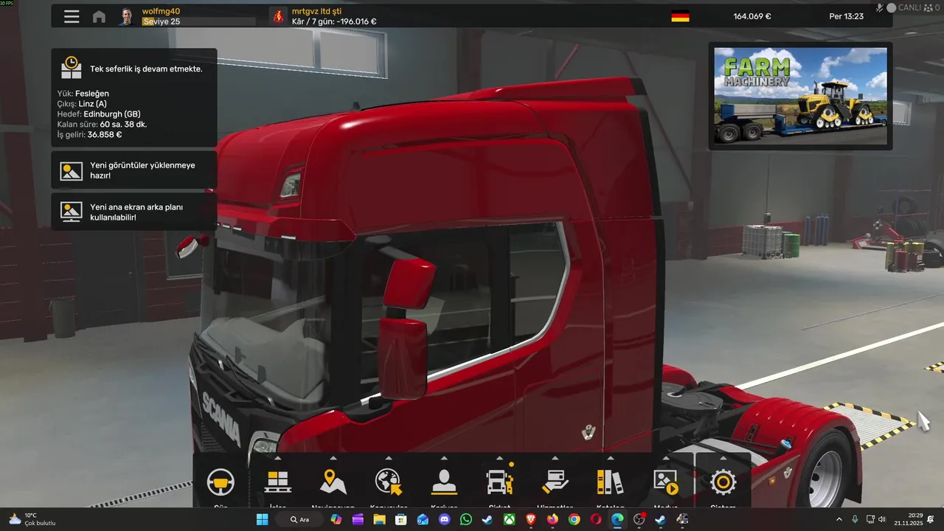
Task: Open File Explorer from the taskbar
Action: pos(379,519)
